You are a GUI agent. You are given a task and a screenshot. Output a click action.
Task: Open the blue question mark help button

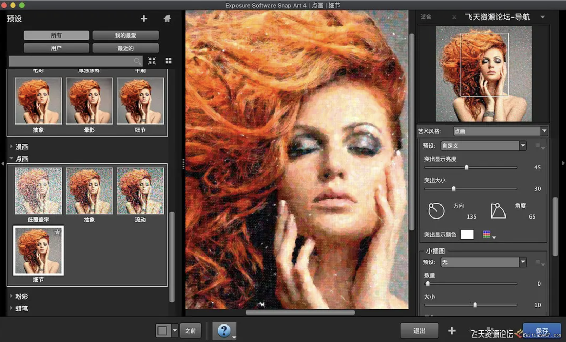coord(224,330)
